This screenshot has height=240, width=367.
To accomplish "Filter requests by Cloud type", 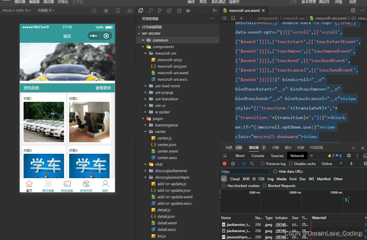I will [x=235, y=179].
